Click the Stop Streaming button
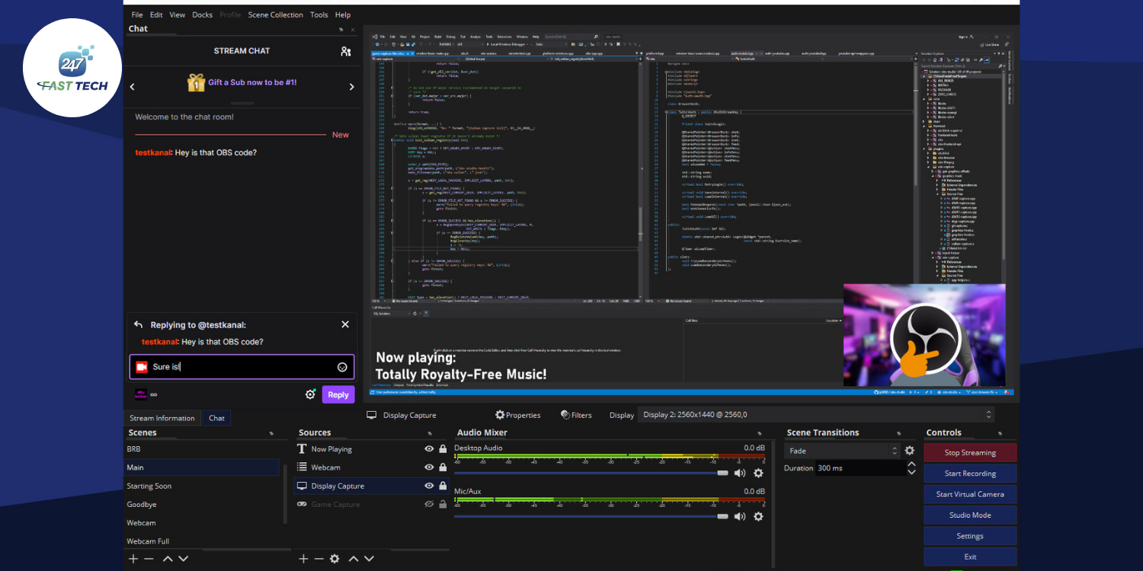The width and height of the screenshot is (1143, 571). 970,452
